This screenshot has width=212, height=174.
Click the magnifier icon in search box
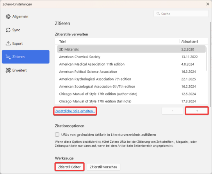coord(158,14)
